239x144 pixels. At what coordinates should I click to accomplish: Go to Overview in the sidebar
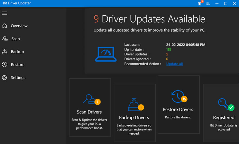[19, 26]
